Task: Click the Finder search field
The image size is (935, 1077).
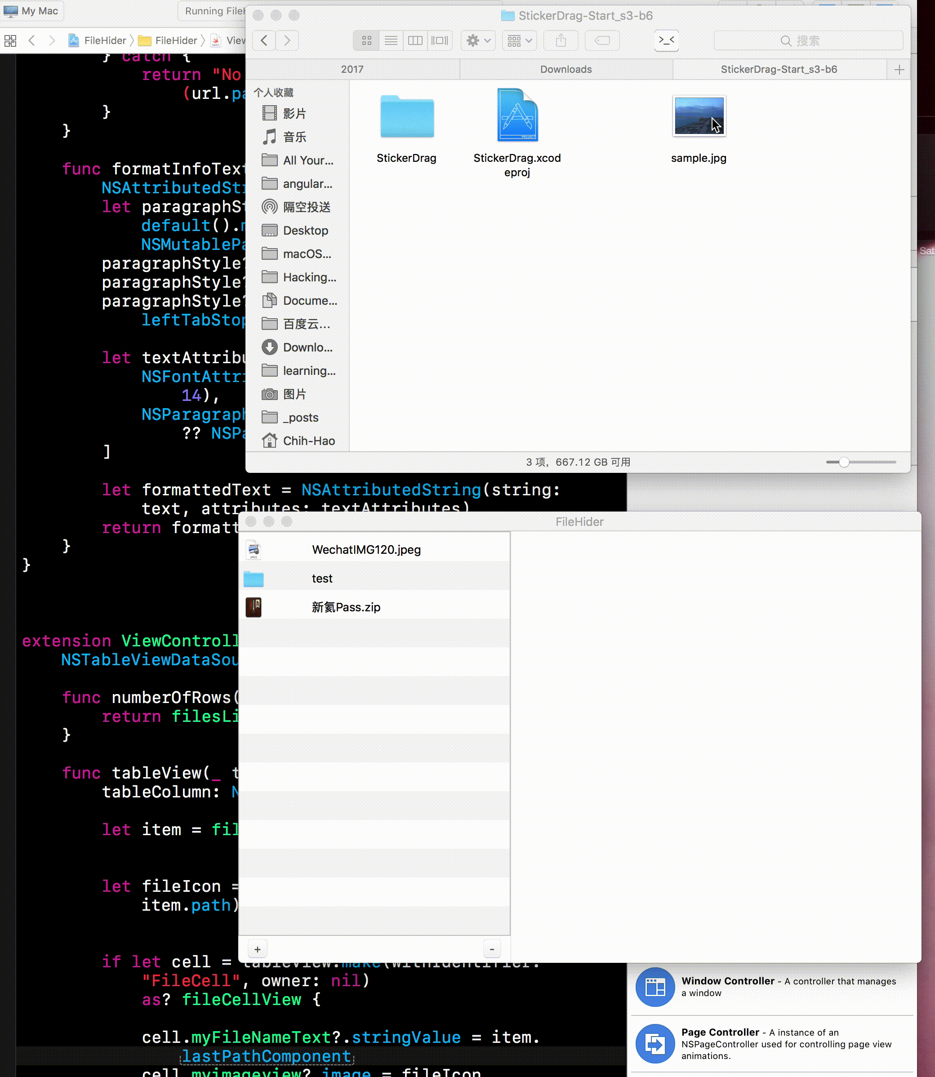Action: pos(808,41)
